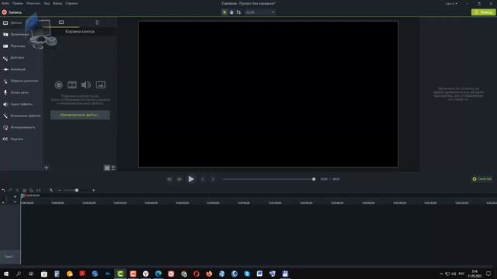497x279 pixels.
Task: Select the track 1 header label
Action: coord(9,257)
